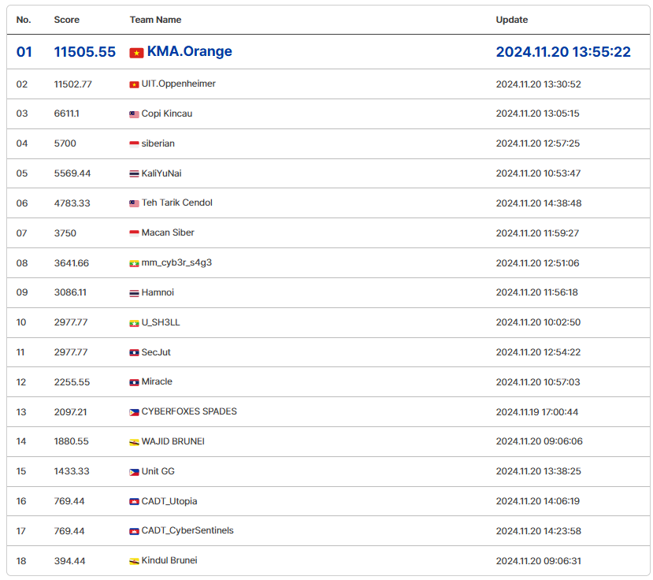Click the score 2097.21
653x580 pixels.
click(x=71, y=412)
